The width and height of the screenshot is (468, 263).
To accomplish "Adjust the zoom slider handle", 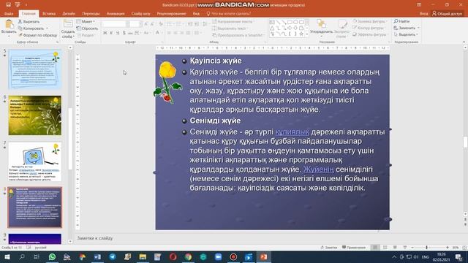I will (x=427, y=248).
